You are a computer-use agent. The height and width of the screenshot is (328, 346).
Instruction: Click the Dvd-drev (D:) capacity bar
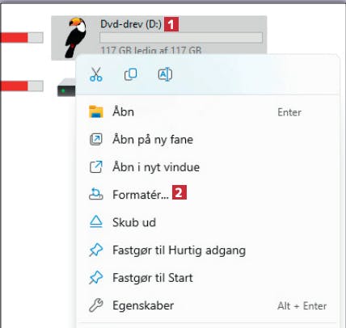[181, 38]
